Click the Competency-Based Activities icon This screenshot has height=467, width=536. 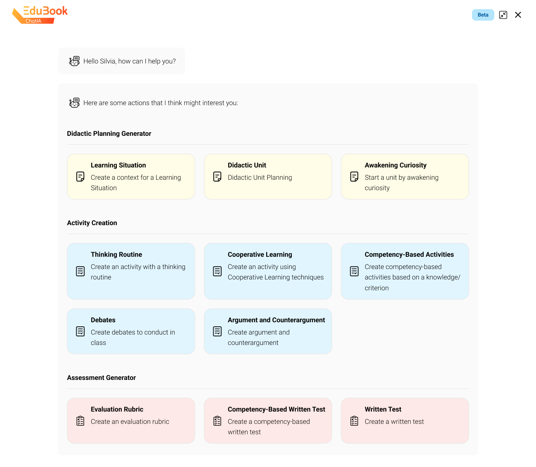(354, 272)
